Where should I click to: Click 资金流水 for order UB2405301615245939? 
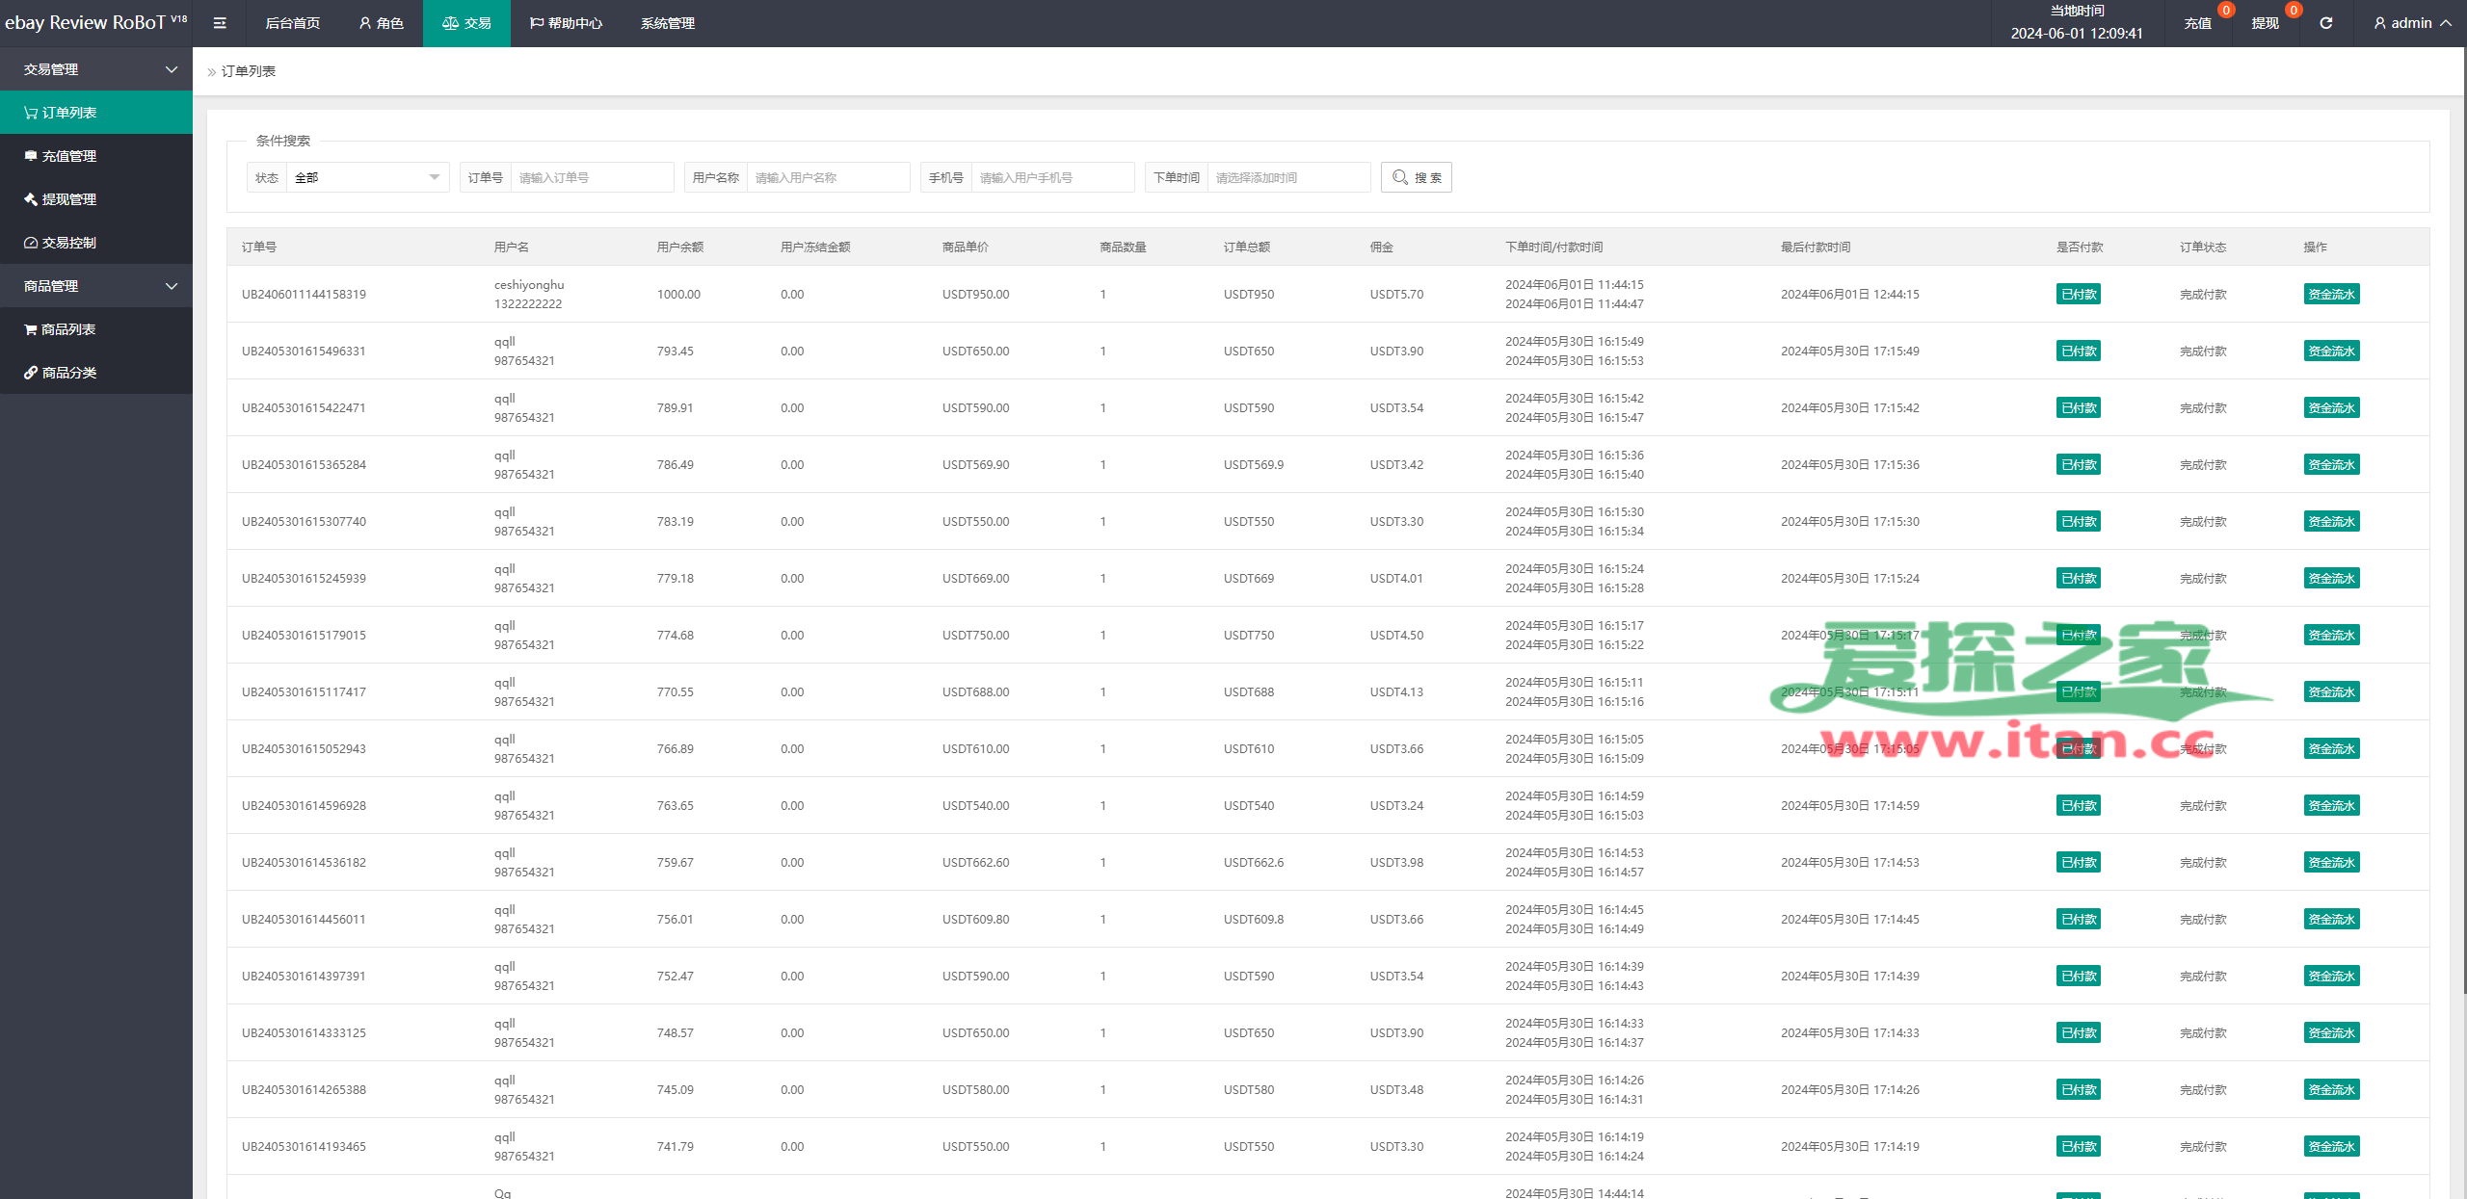coord(2331,579)
